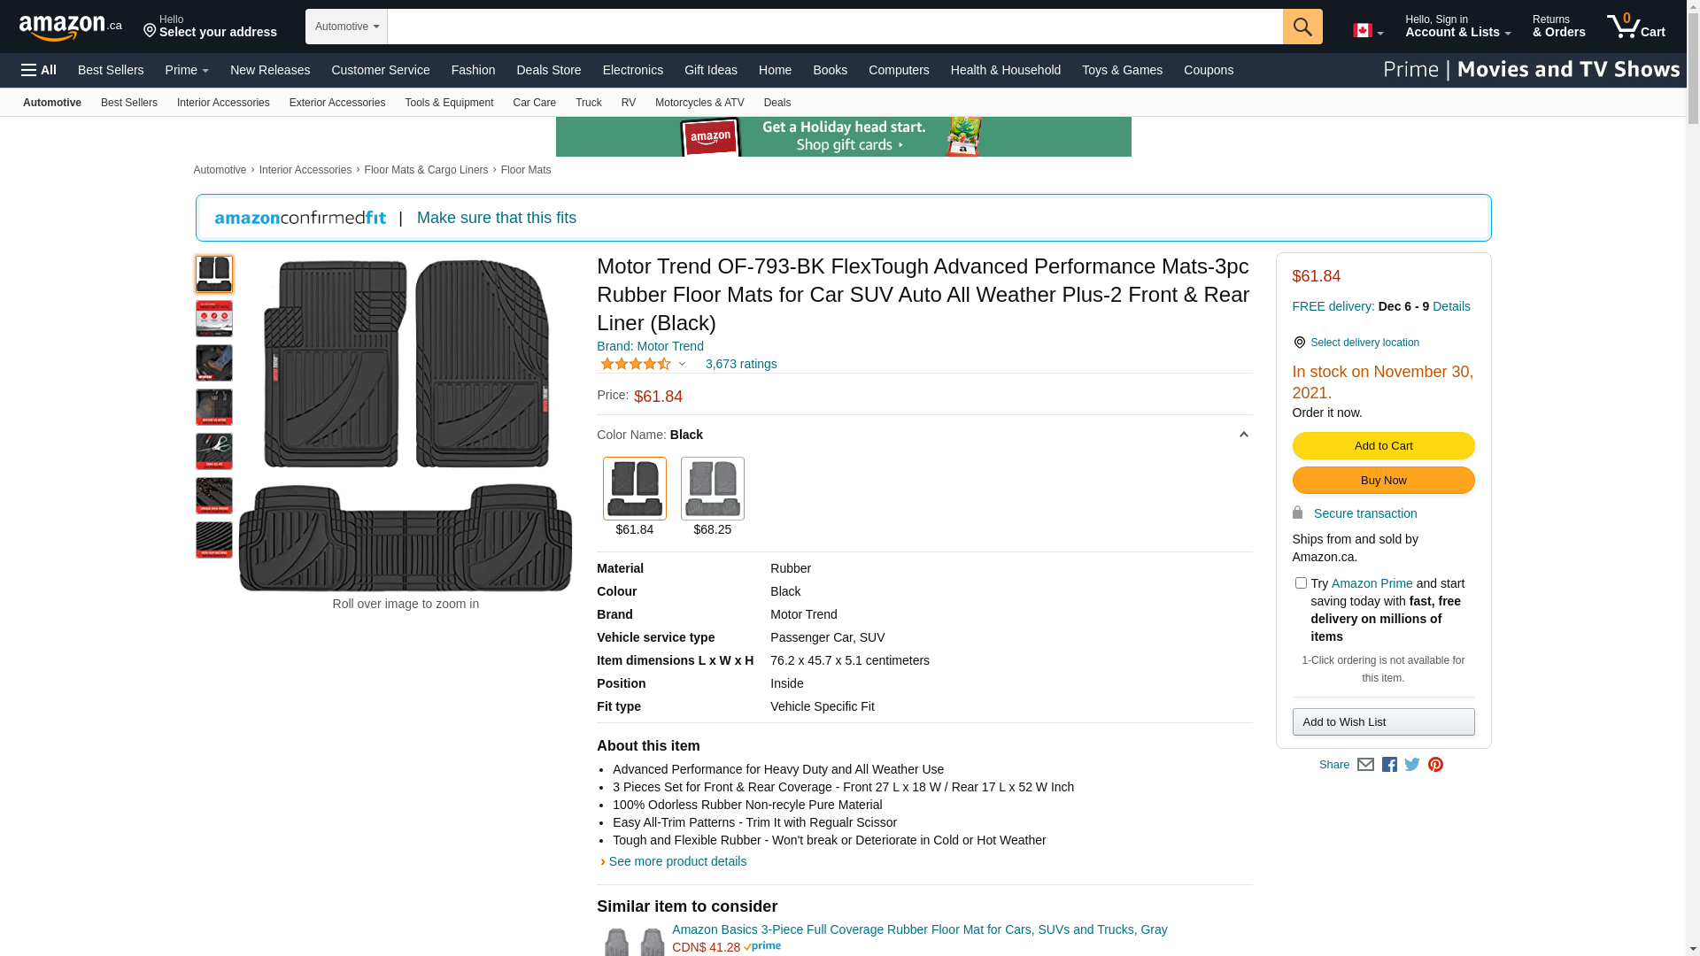Open Car Care automotive subcategory
The width and height of the screenshot is (1700, 956).
(534, 103)
